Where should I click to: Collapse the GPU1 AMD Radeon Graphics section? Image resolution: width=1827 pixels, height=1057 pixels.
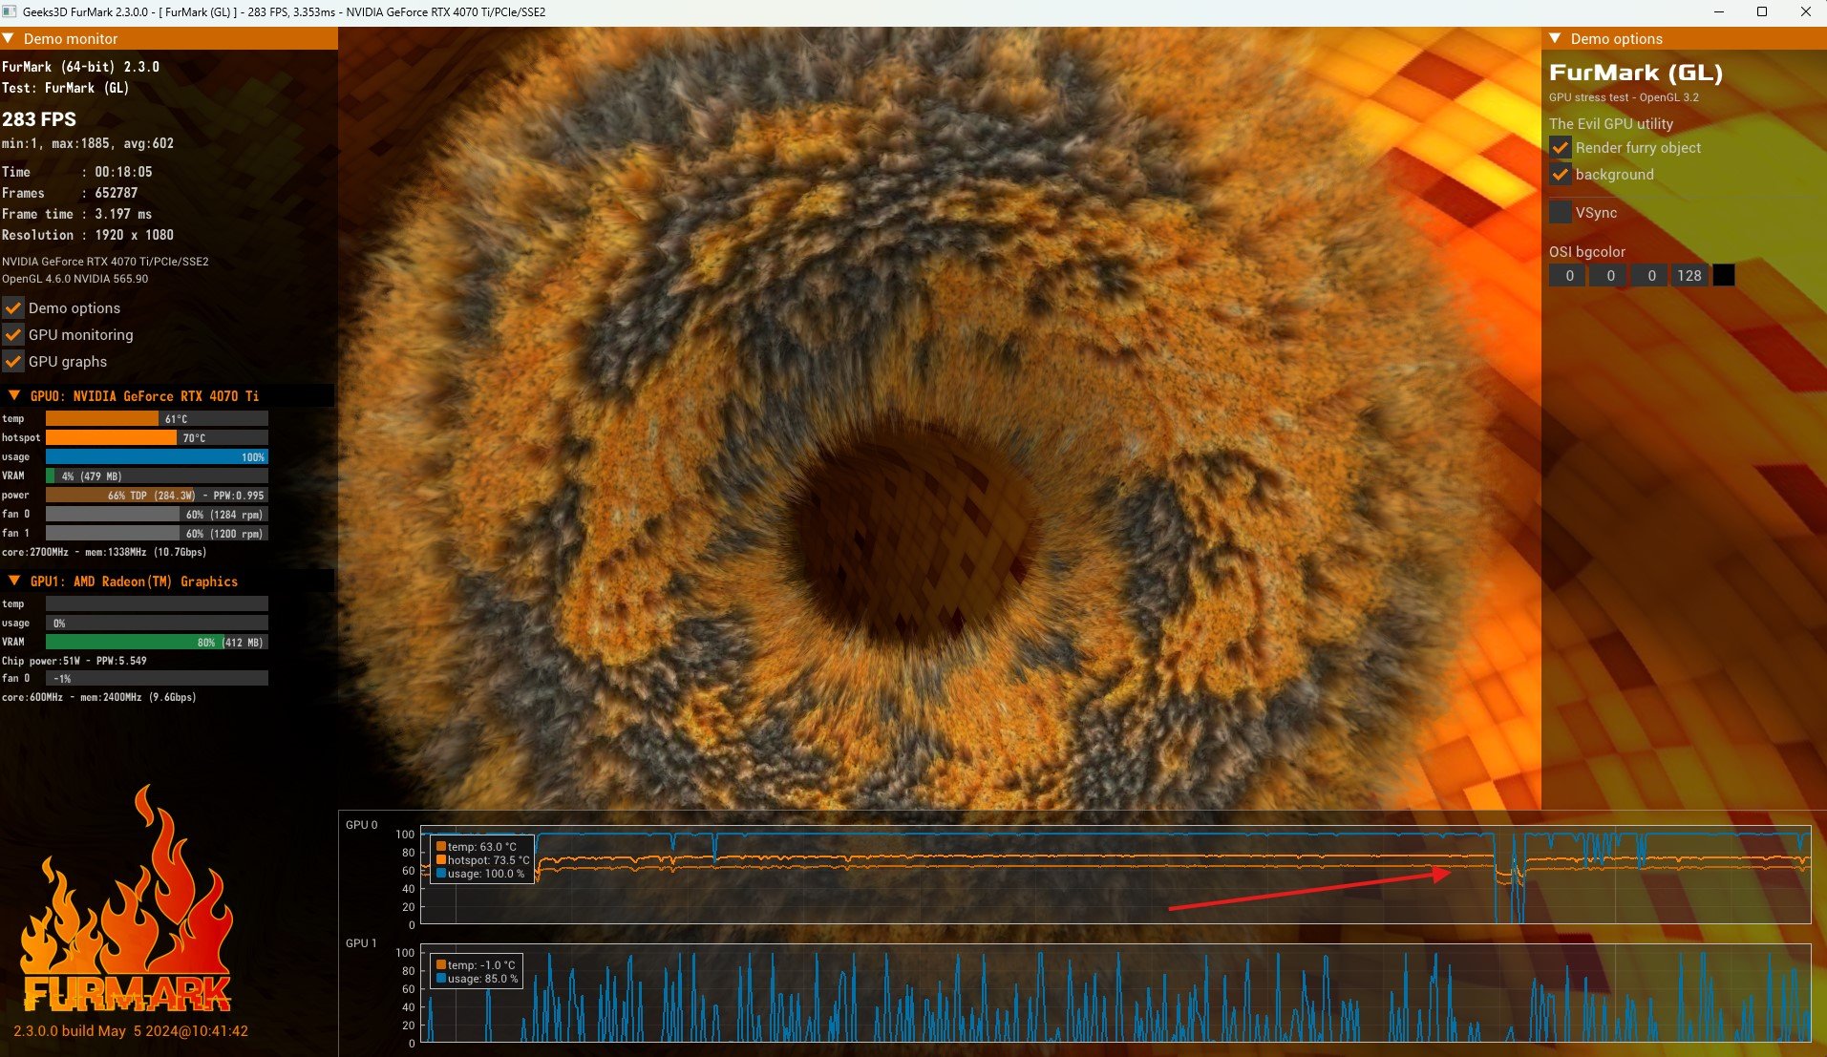pyautogui.click(x=14, y=581)
